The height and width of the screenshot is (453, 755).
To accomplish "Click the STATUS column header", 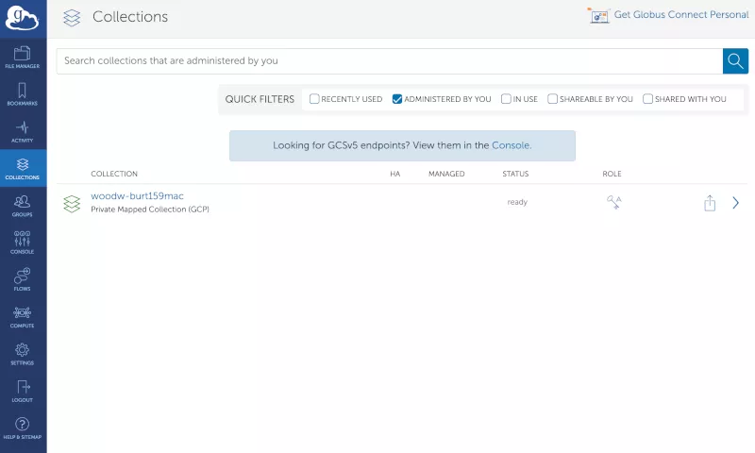I will click(x=515, y=174).
